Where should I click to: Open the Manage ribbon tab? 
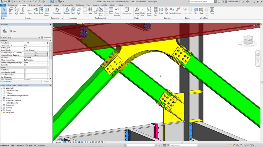click(96, 5)
